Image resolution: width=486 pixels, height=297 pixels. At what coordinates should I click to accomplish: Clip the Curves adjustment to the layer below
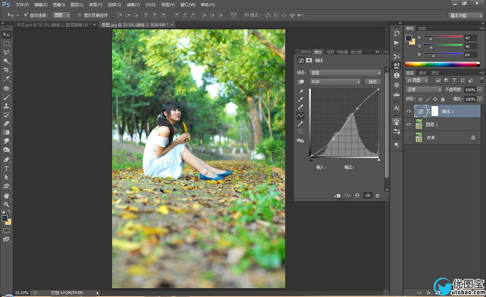(x=337, y=196)
